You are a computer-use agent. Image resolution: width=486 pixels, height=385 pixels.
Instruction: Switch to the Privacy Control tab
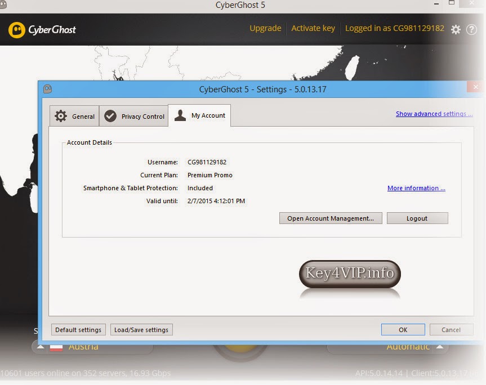134,116
